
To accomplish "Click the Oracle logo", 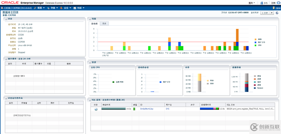I will coord(10,3).
